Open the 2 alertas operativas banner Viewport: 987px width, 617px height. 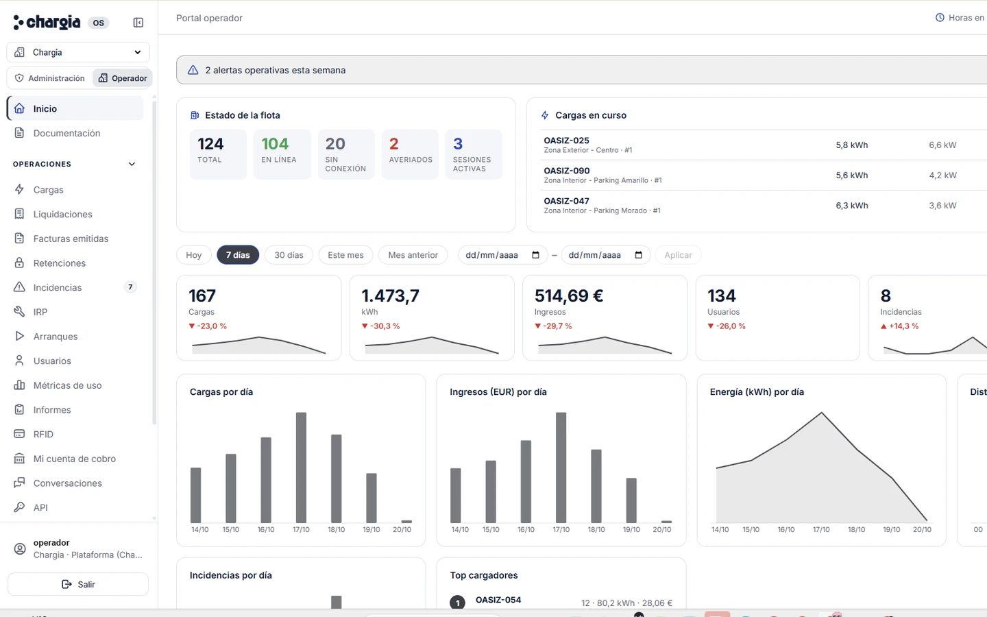[581, 70]
